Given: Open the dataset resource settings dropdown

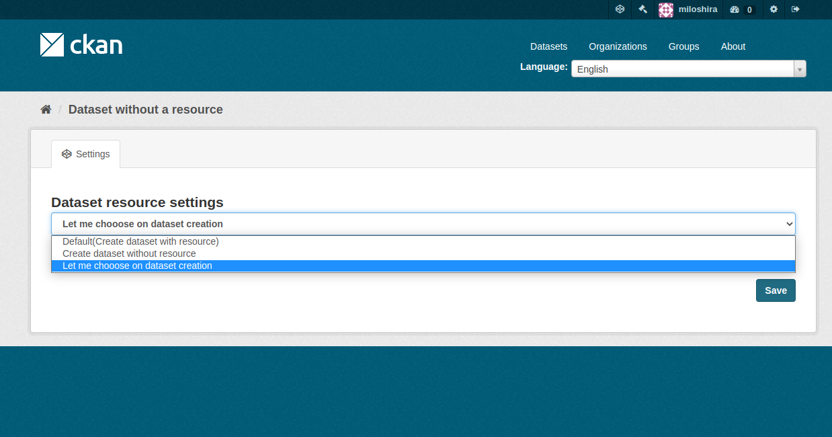Looking at the screenshot, I should click(422, 223).
